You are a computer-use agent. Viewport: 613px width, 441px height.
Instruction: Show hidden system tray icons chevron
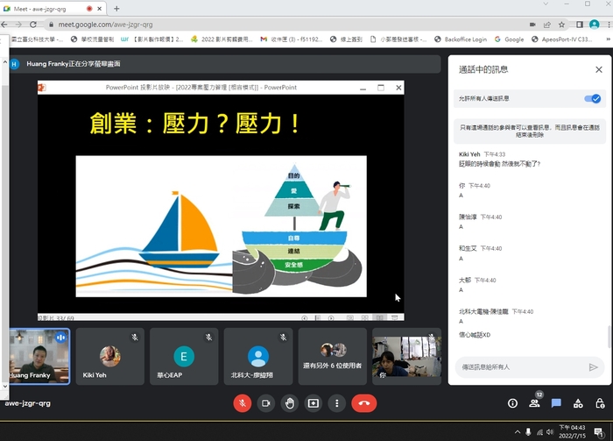tap(518, 432)
